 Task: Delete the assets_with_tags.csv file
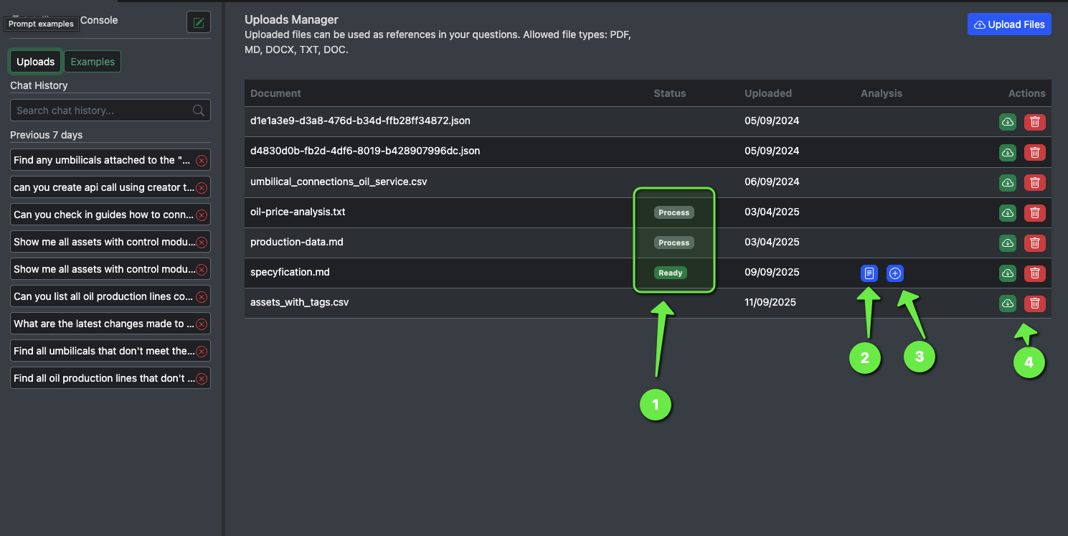(x=1034, y=304)
